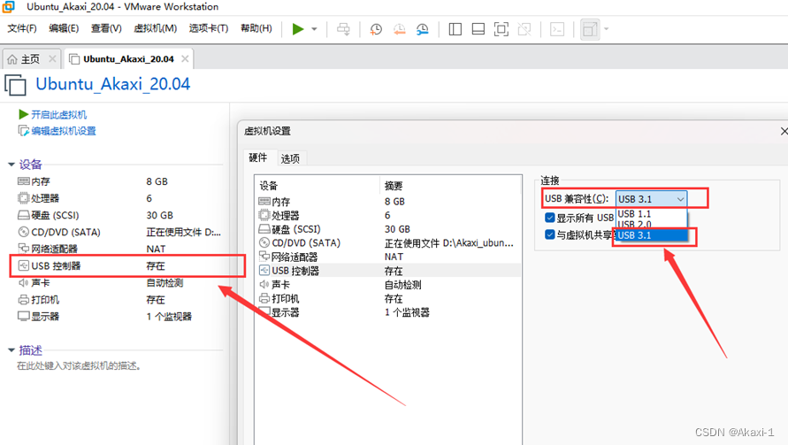Collapse the 设备 section
Screen dimensions: 788x445
point(11,165)
